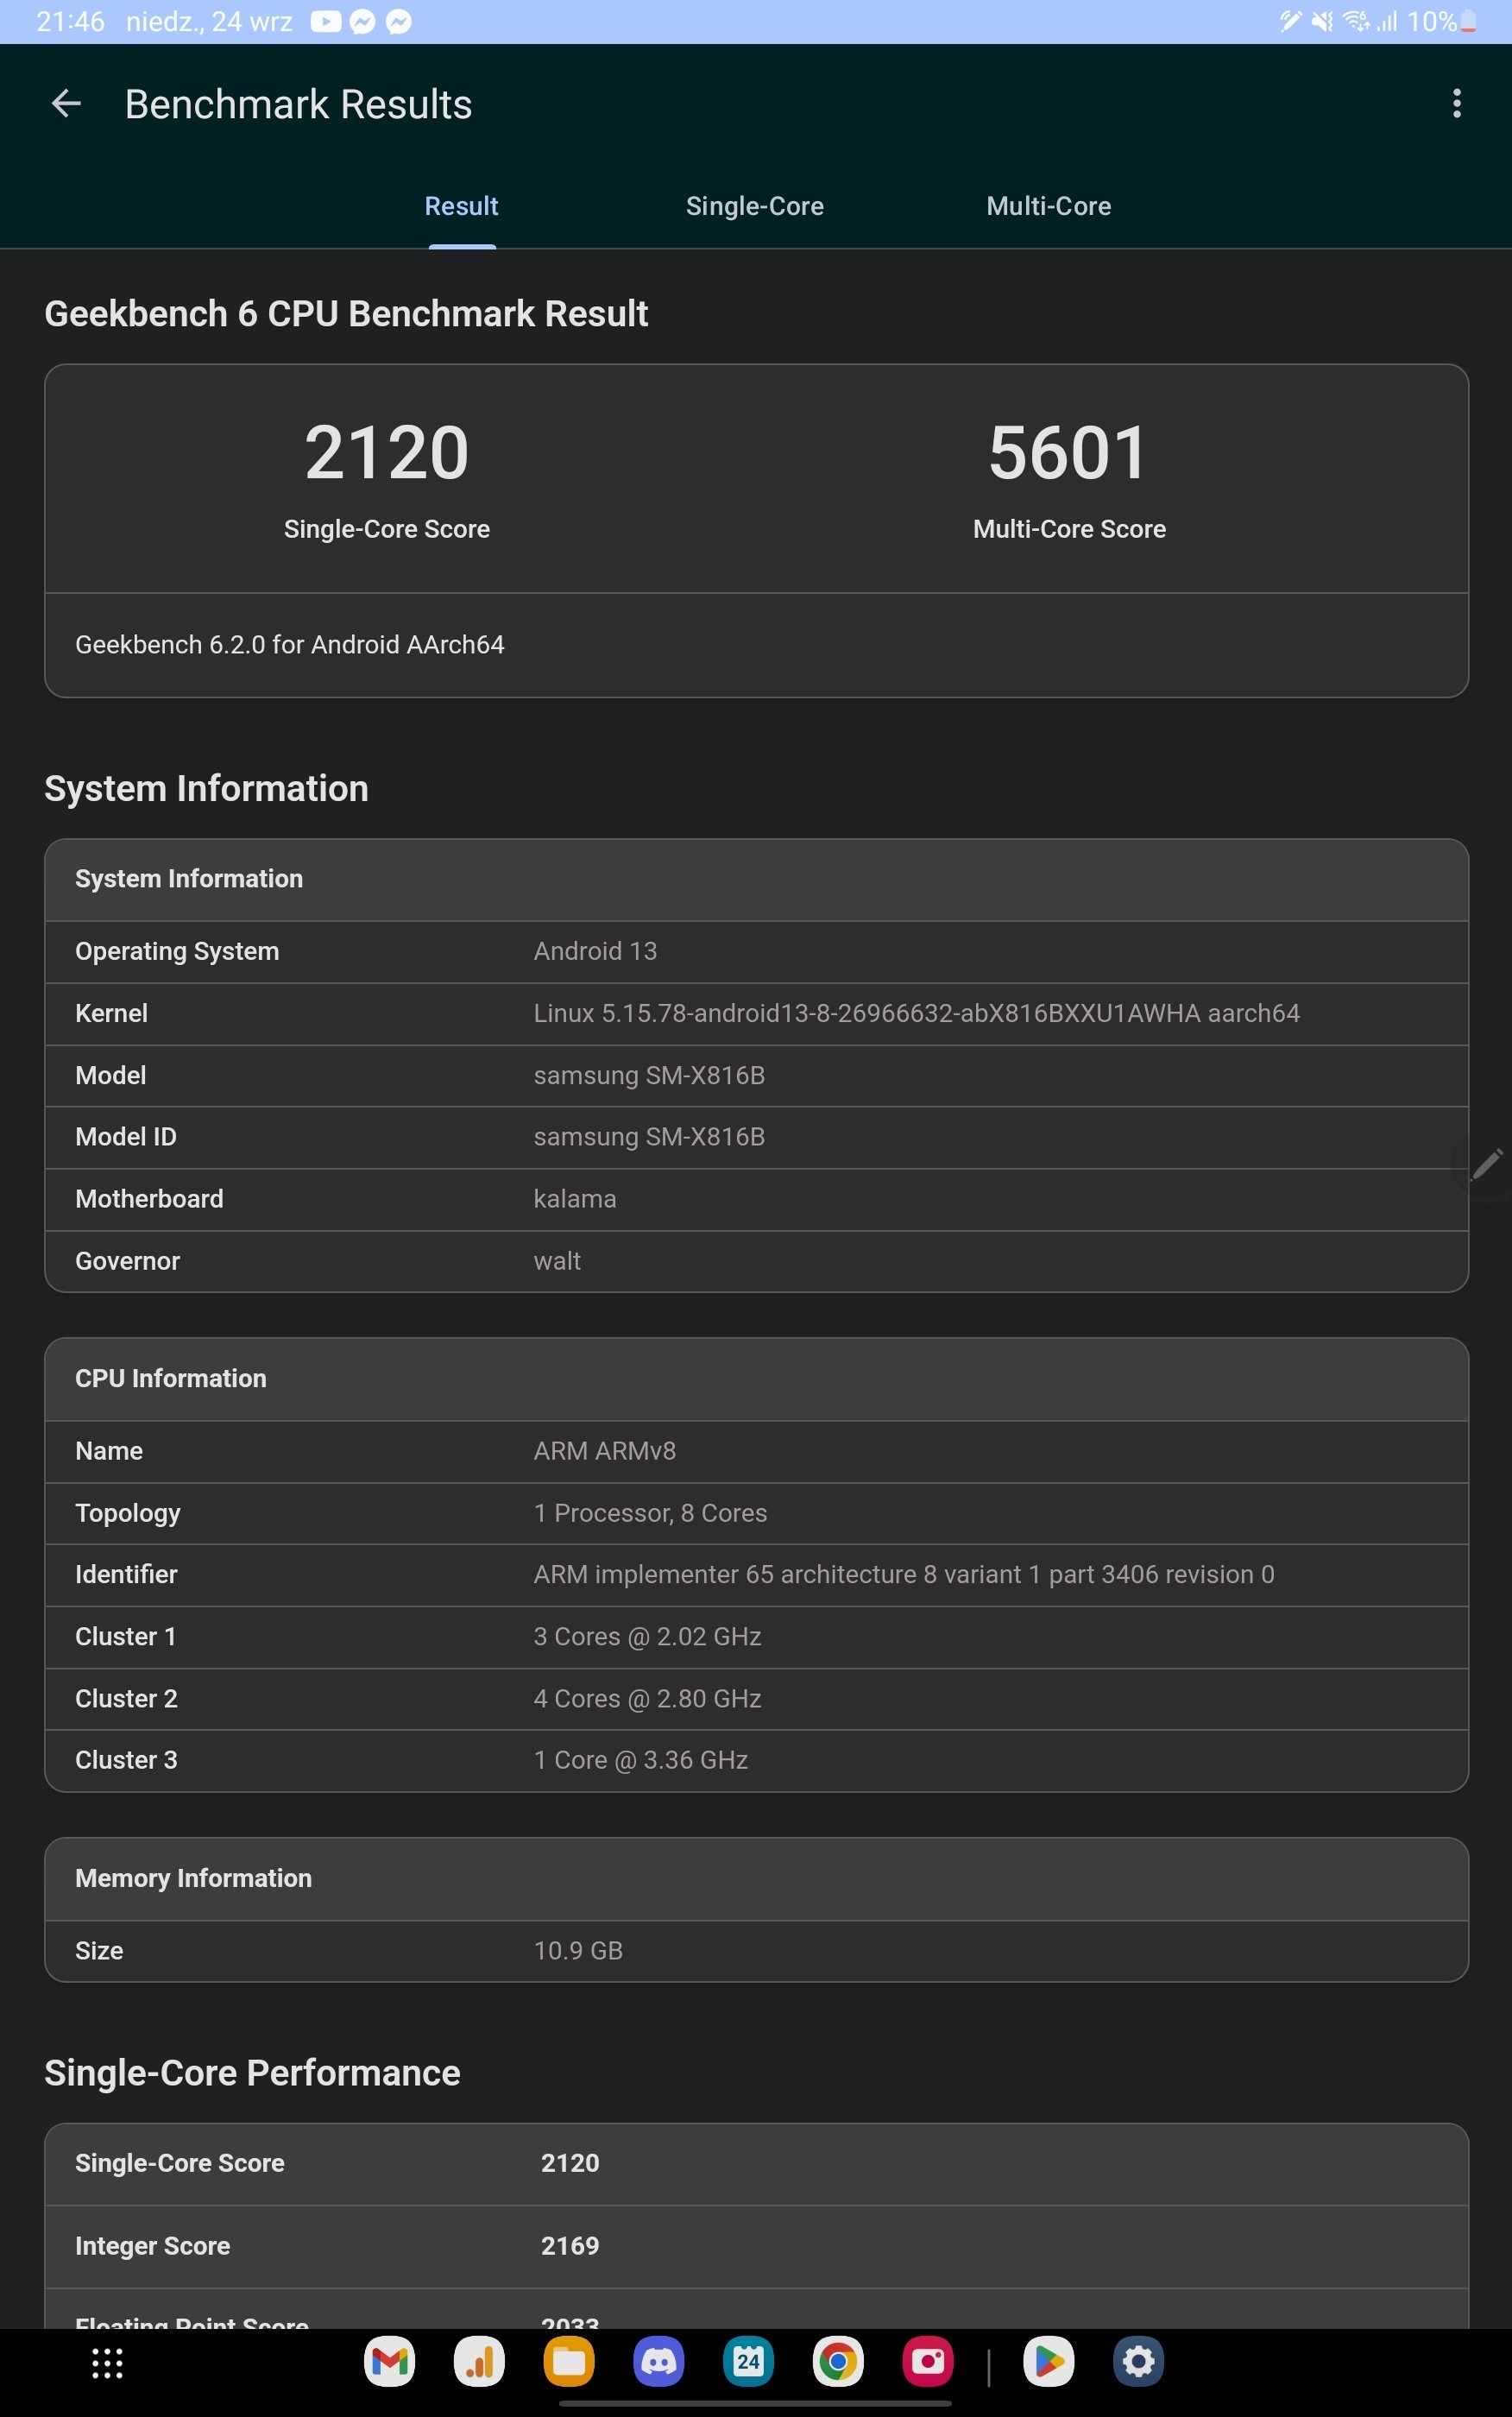
Task: Open the pink camera recorder app
Action: (x=928, y=2362)
